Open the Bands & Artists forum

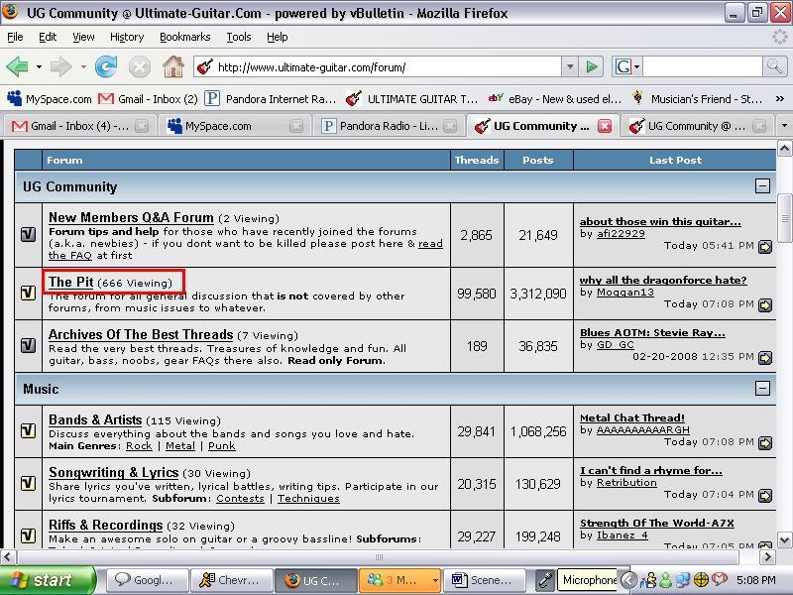(95, 419)
